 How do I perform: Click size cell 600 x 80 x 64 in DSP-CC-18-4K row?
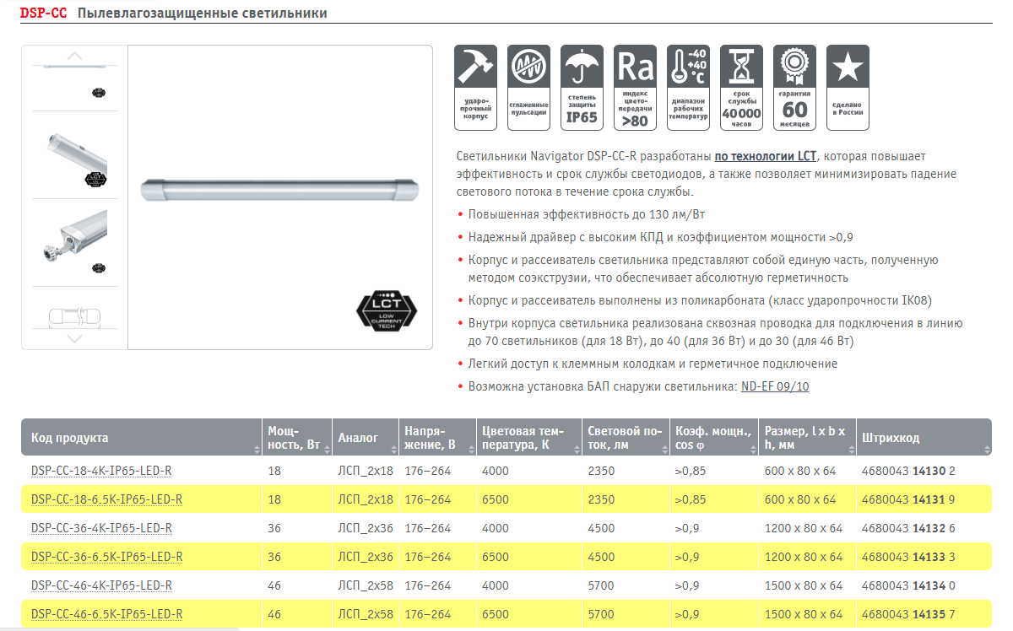coord(800,471)
